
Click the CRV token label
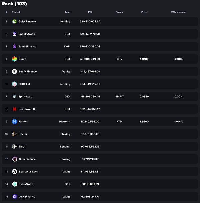tap(119, 59)
